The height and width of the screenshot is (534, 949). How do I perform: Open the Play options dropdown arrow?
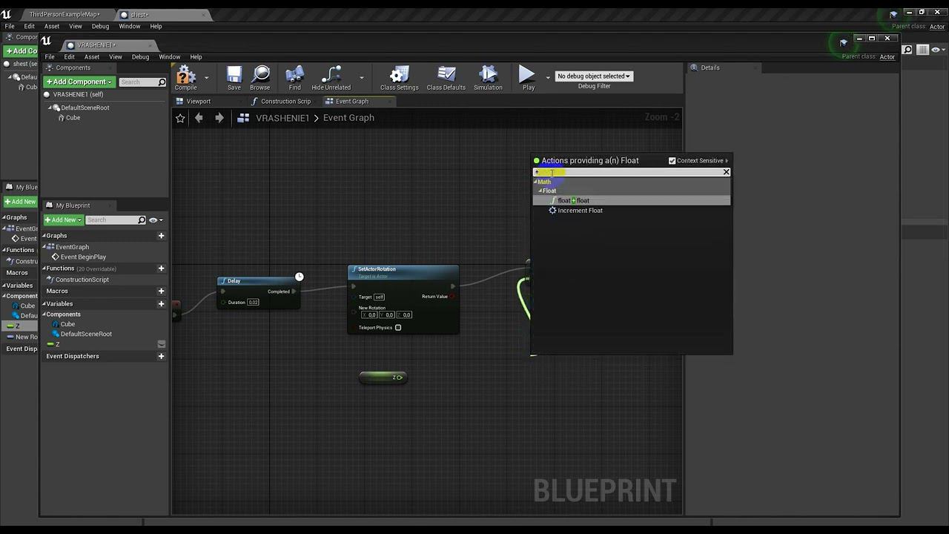[x=548, y=76]
